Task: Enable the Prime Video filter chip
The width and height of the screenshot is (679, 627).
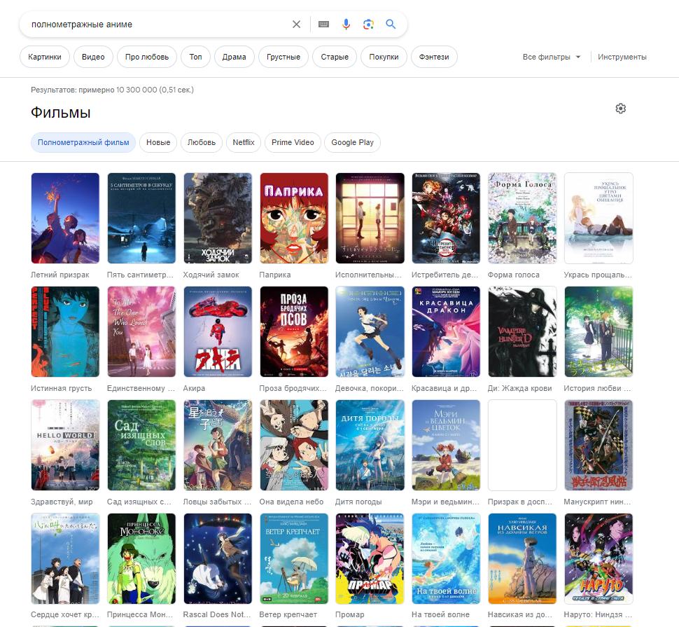Action: (293, 142)
